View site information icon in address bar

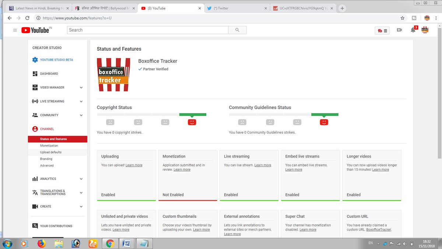tap(38, 18)
